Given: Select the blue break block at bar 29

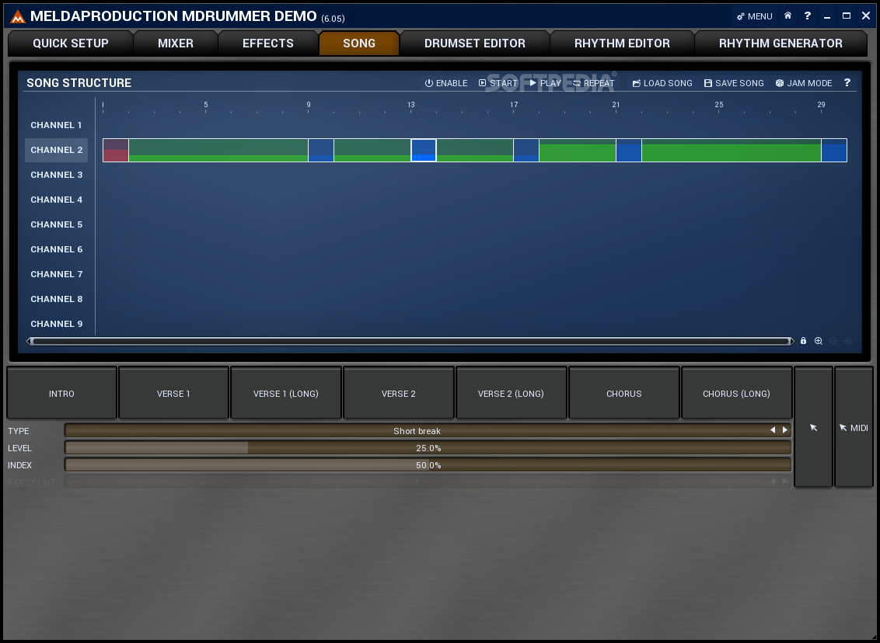Looking at the screenshot, I should tap(834, 150).
